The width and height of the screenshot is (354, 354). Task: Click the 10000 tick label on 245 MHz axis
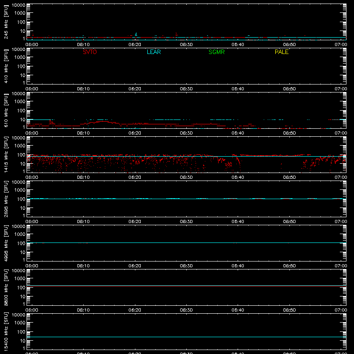point(19,5)
